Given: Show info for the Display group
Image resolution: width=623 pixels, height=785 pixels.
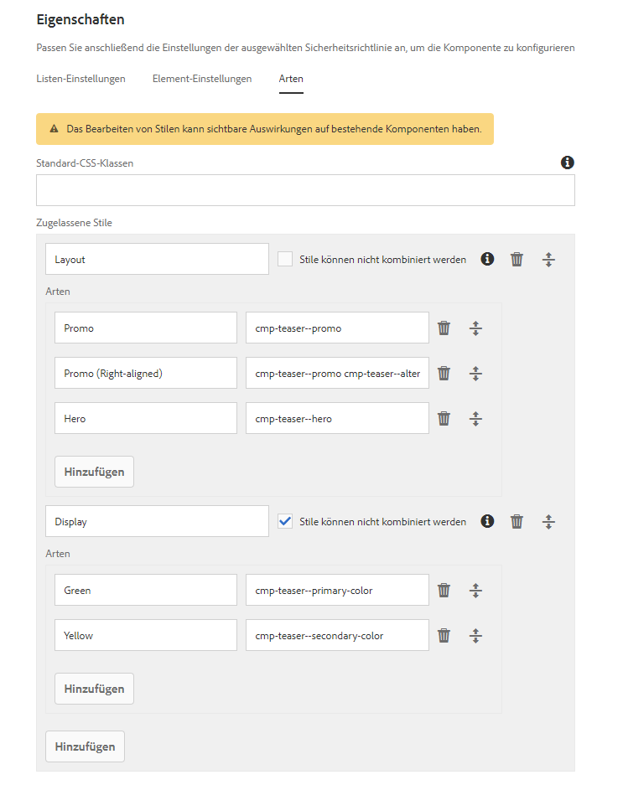Looking at the screenshot, I should [487, 521].
